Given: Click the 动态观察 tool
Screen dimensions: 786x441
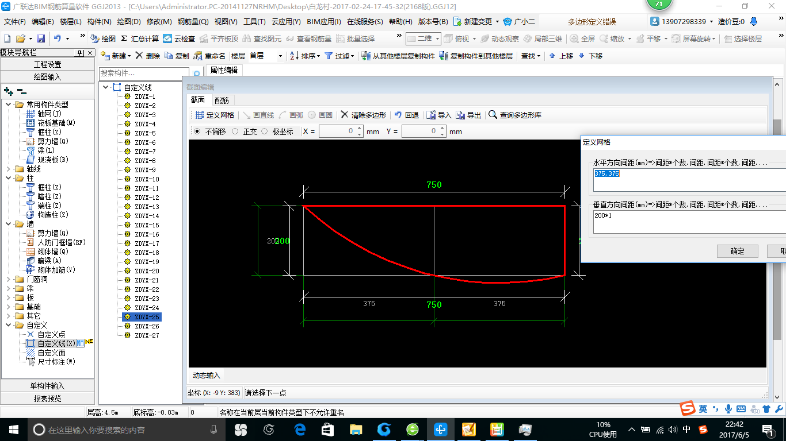Looking at the screenshot, I should [x=500, y=38].
